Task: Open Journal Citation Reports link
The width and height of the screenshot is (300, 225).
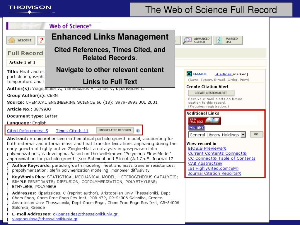Action: 215,173
